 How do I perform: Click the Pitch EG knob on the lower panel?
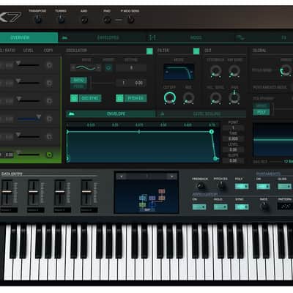[220, 186]
